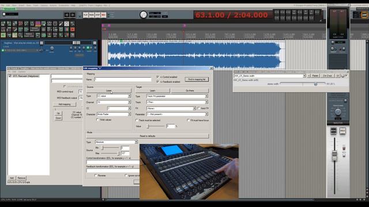The width and height of the screenshot is (369, 207).
Task: Click the right-arrow transport navigation button
Action: pos(73,15)
